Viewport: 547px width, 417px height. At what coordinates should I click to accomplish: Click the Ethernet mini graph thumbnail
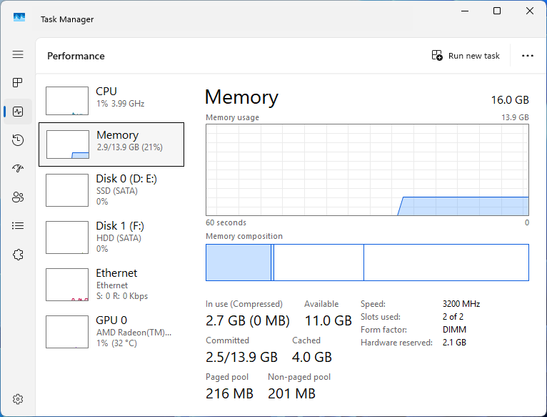67,285
